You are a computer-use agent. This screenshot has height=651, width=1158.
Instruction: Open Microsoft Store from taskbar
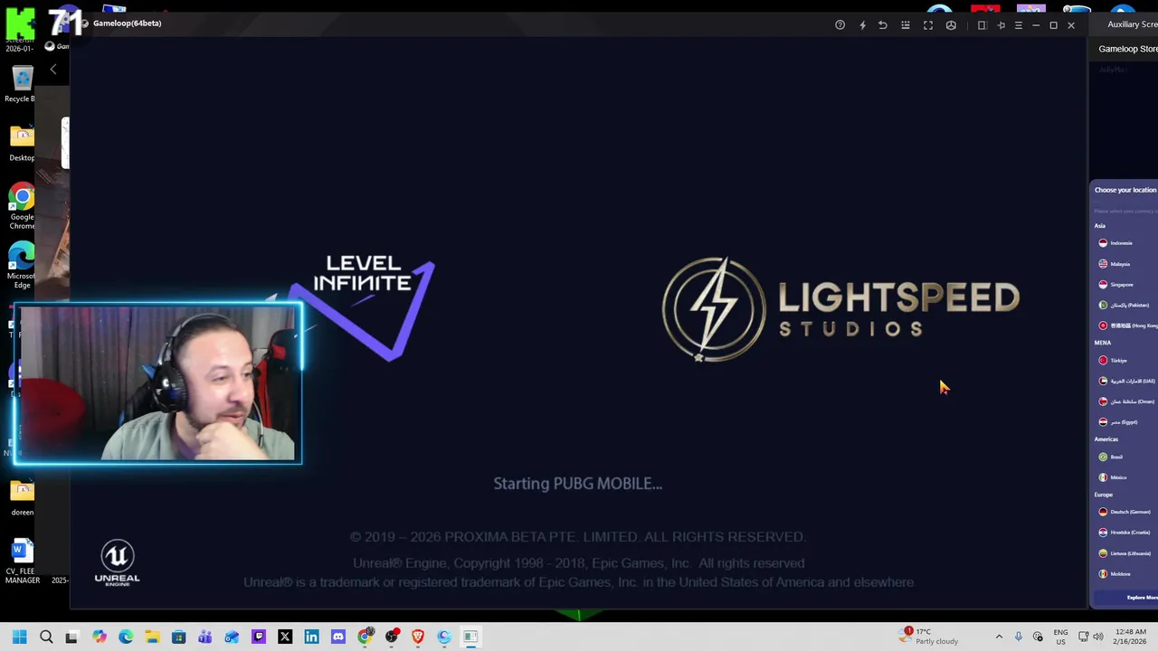point(179,637)
